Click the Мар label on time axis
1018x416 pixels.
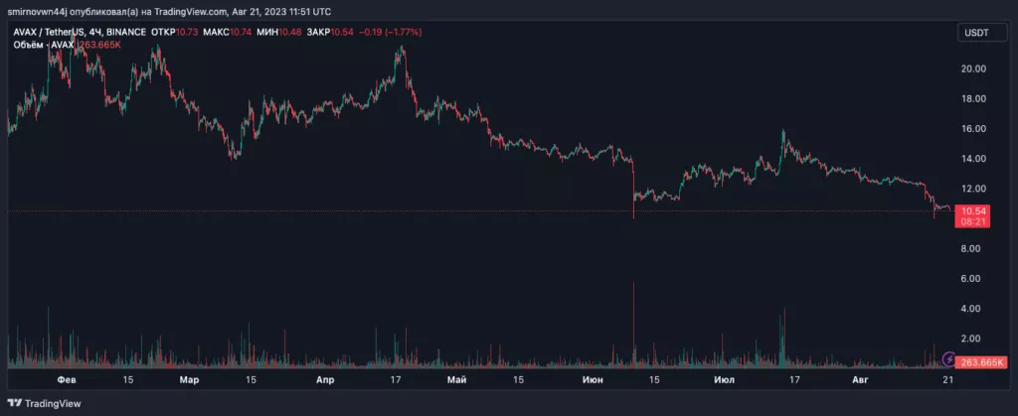[189, 379]
